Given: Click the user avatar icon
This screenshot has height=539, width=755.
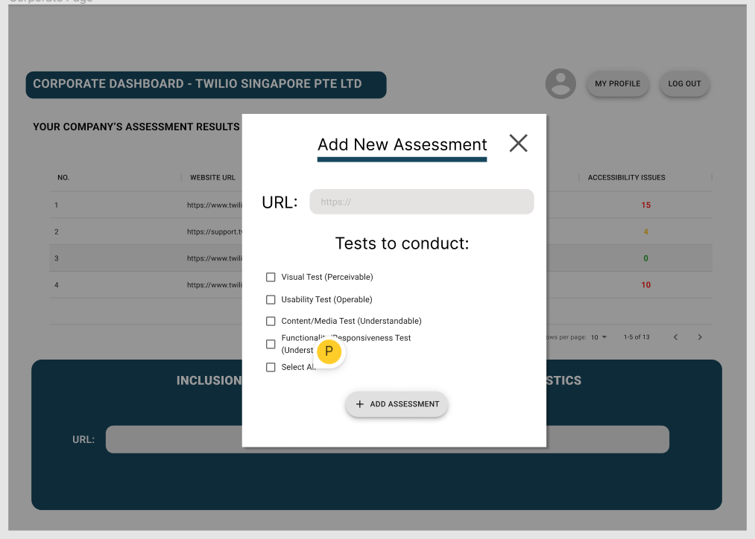Looking at the screenshot, I should point(560,83).
